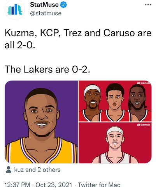Screen dimensions: 158x195
Task: Click the 12:37 PM timestamp
Action: [x=18, y=185]
